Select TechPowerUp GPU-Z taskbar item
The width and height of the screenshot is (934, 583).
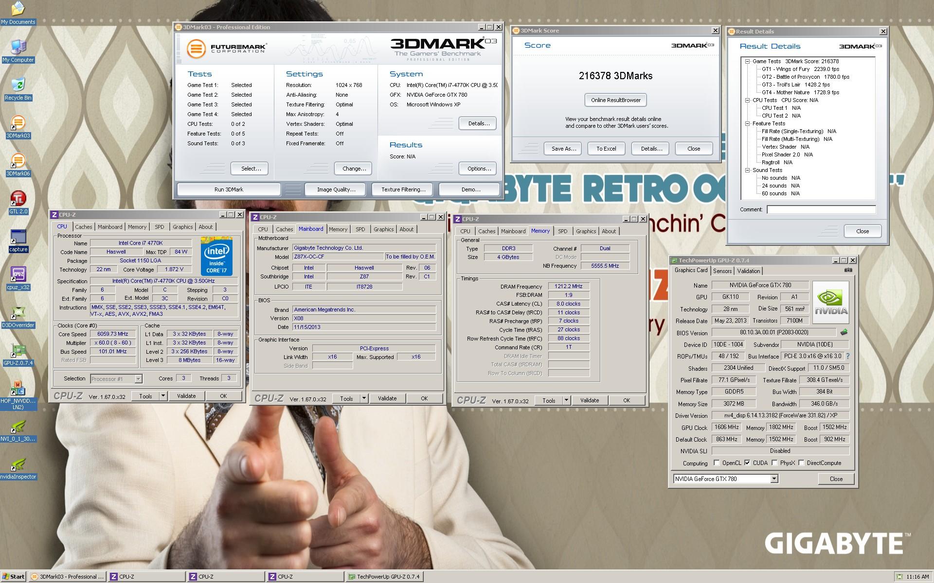click(384, 577)
